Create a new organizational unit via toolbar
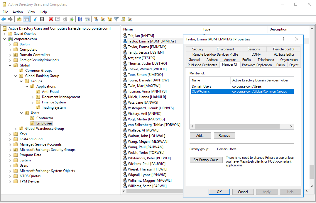 (x=110, y=19)
